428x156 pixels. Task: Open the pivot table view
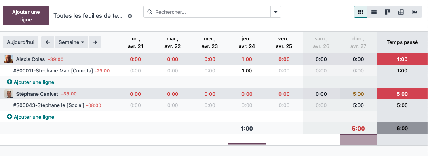tap(401, 12)
